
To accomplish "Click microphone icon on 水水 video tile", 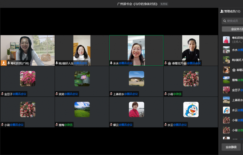I will [111, 63].
